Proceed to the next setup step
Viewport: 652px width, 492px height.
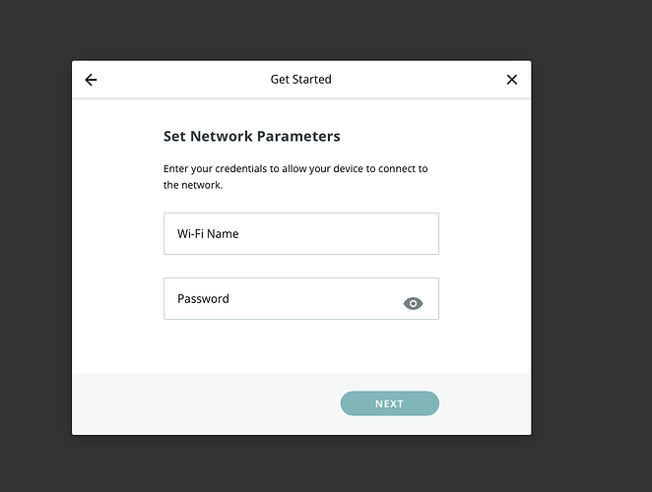click(x=389, y=403)
